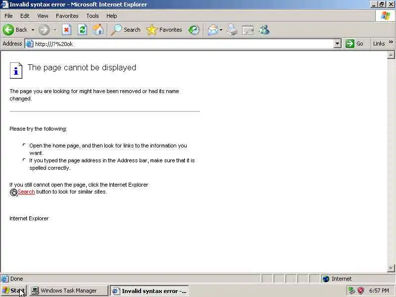Click the status bar page icon next to Done
The image size is (396, 297).
[4, 279]
